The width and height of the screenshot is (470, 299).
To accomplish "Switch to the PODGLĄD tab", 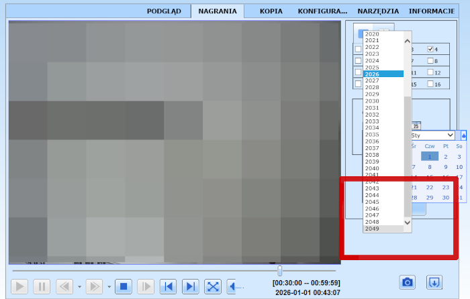I will tap(164, 11).
